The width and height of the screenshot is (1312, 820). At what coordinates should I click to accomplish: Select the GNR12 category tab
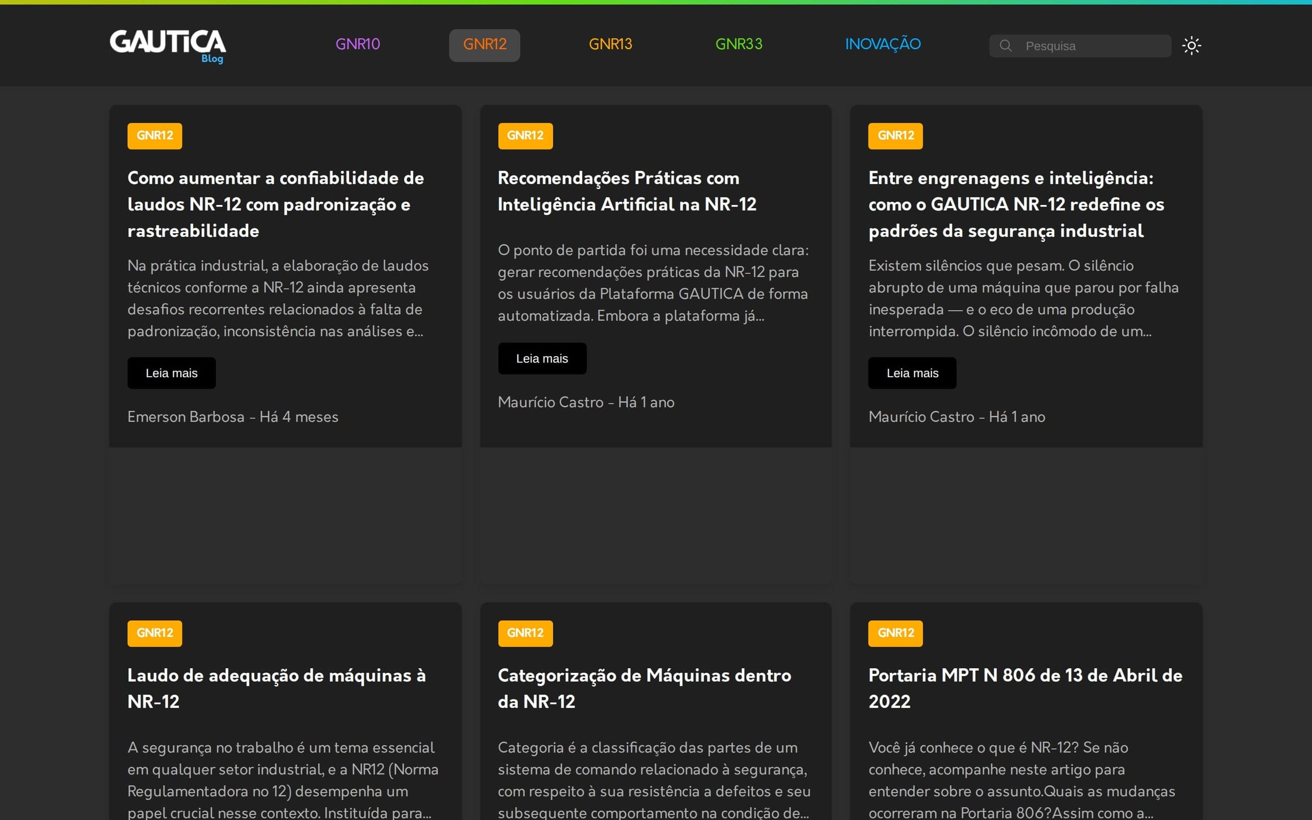484,45
